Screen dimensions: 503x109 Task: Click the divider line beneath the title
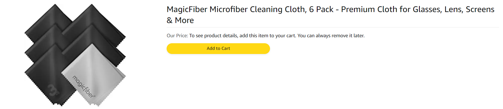[x=332, y=27]
